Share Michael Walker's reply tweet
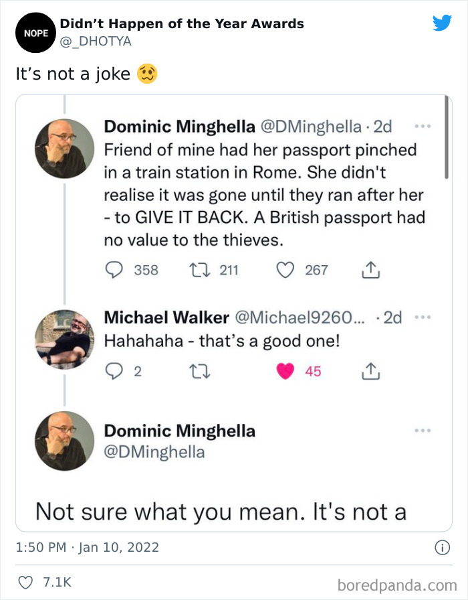 pos(369,371)
